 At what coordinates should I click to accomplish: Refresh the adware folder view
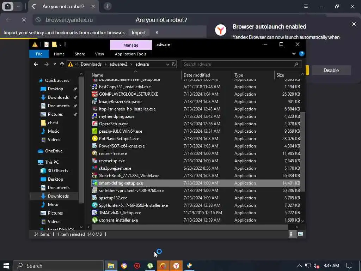[x=174, y=64]
